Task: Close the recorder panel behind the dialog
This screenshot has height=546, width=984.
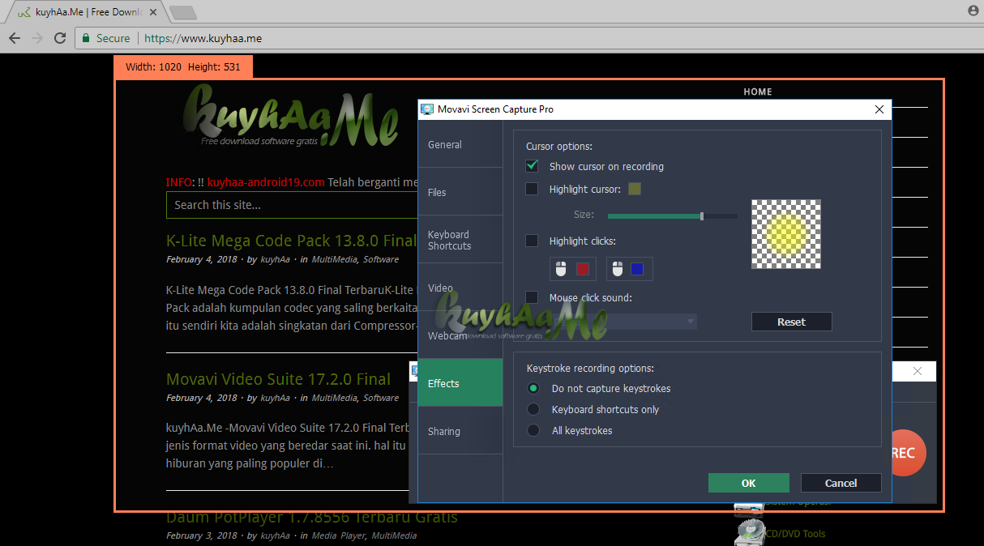Action: 917,371
